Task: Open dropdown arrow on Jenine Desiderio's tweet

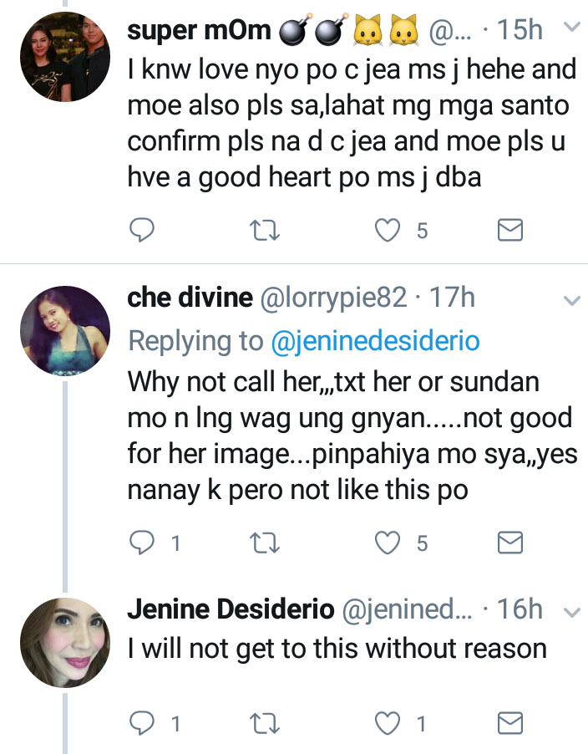Action: 572,613
